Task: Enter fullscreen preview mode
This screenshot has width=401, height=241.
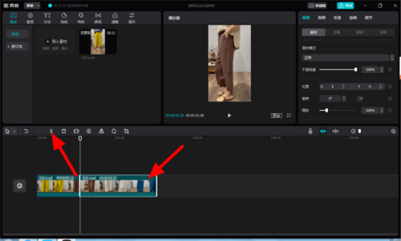Action: (289, 116)
